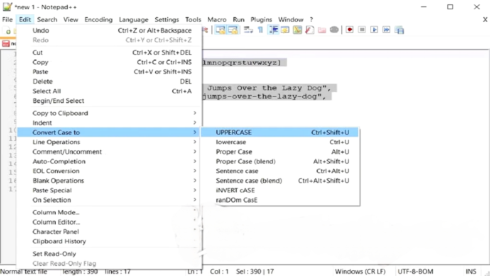Show all characters via the paragraph icon

click(x=260, y=30)
